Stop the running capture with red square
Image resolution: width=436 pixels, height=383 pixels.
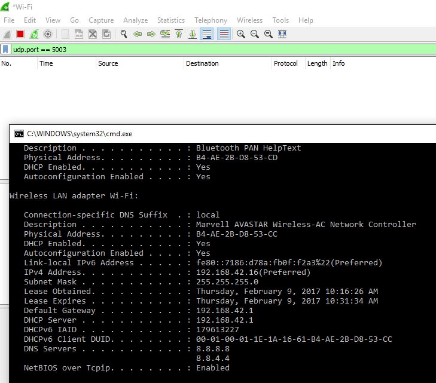pyautogui.click(x=20, y=34)
